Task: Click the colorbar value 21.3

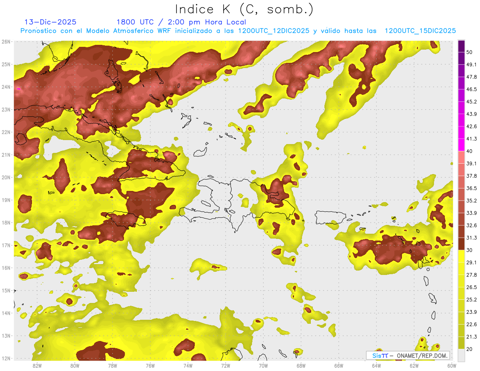Action: [472, 337]
